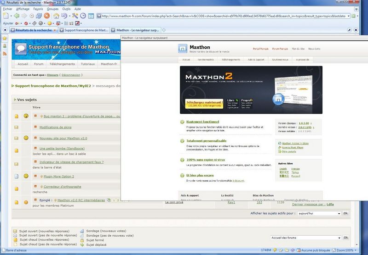Screen dimensions: 368x255
Task: Click the Forum Français link in the popup
Action: [280, 49]
